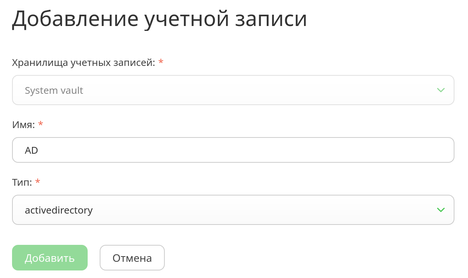Place cursor after AD text in name field

(39, 150)
